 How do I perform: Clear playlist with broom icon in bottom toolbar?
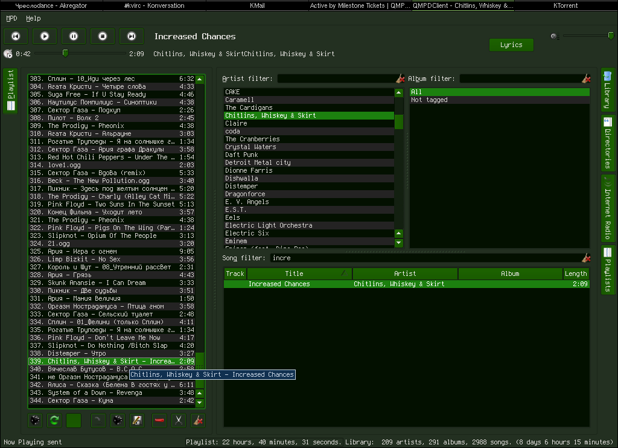(x=198, y=420)
